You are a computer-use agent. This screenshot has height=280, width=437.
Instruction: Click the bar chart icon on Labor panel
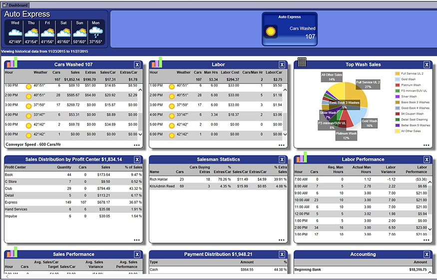point(156,62)
